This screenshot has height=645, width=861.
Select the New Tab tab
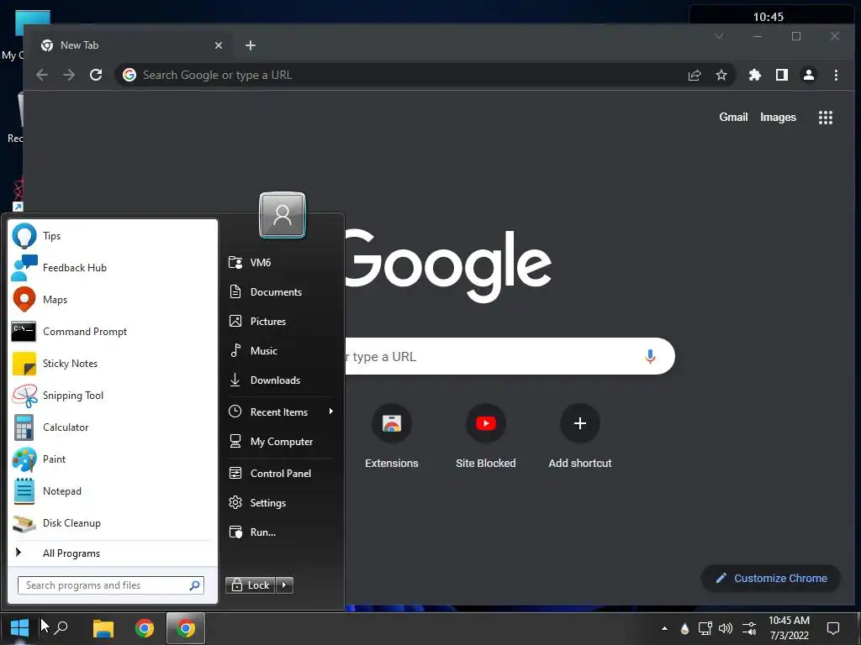click(132, 45)
